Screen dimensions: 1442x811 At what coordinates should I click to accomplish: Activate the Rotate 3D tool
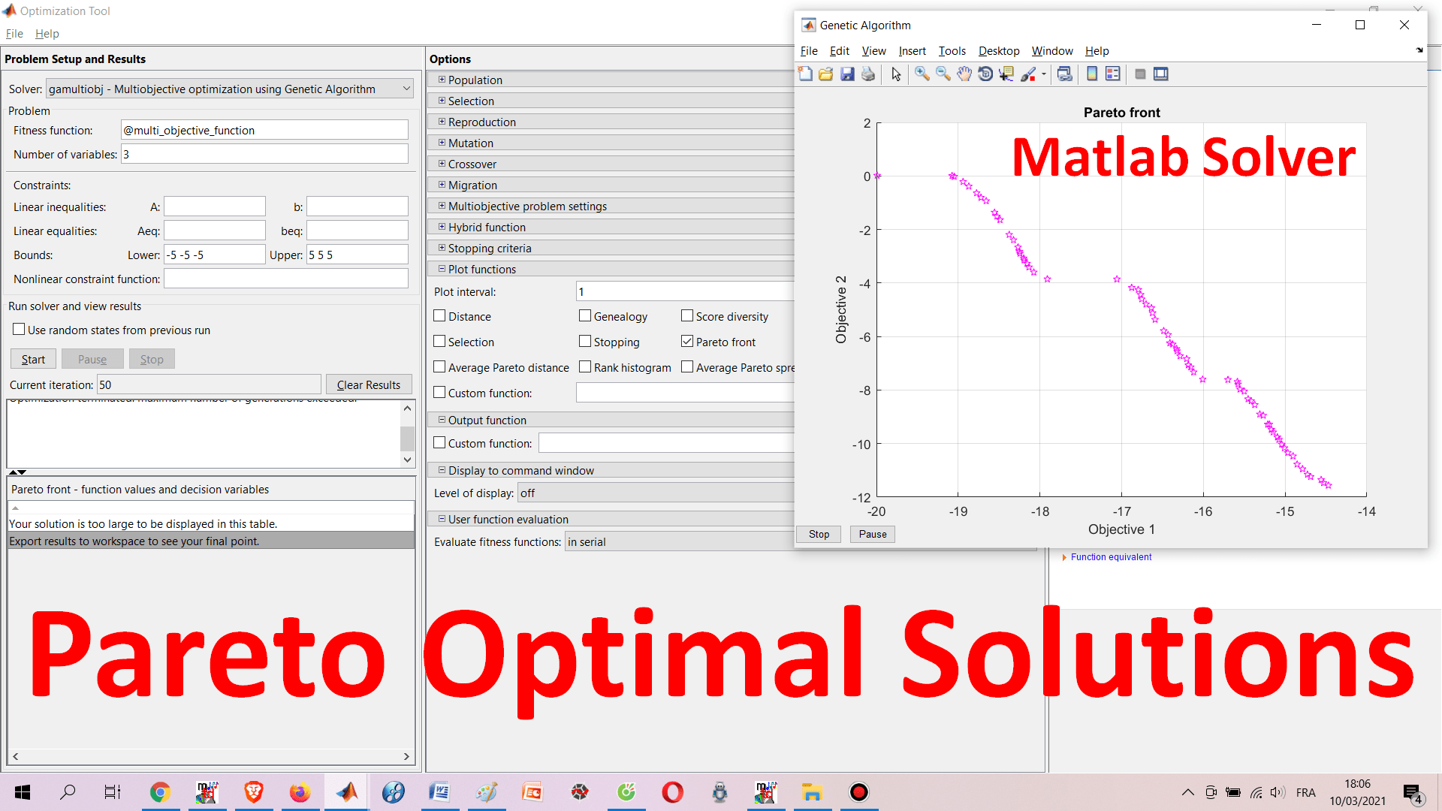coord(985,74)
